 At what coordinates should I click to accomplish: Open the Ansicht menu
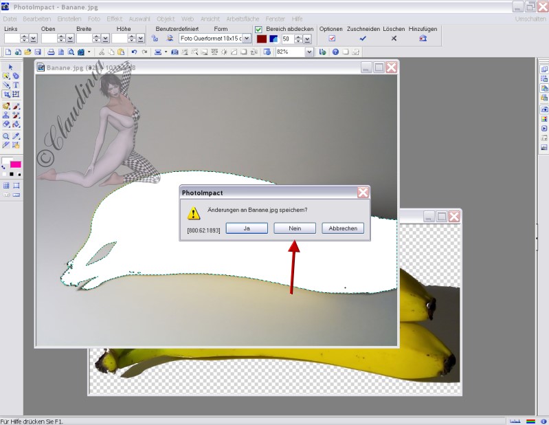coord(210,19)
